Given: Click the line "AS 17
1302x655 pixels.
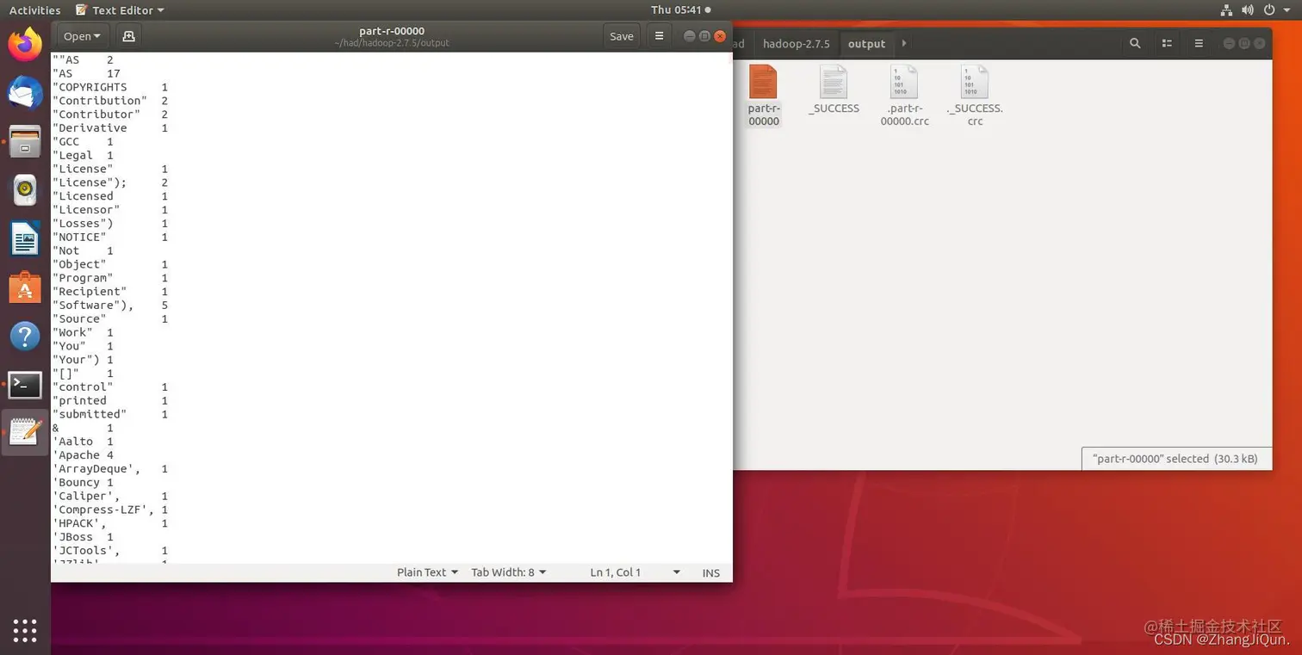Looking at the screenshot, I should click(86, 74).
